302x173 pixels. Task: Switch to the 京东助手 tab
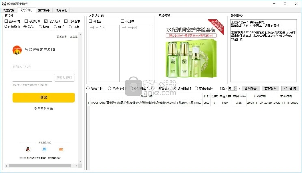[44, 10]
